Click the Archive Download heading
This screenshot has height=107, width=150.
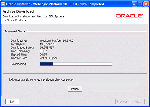click(18, 11)
